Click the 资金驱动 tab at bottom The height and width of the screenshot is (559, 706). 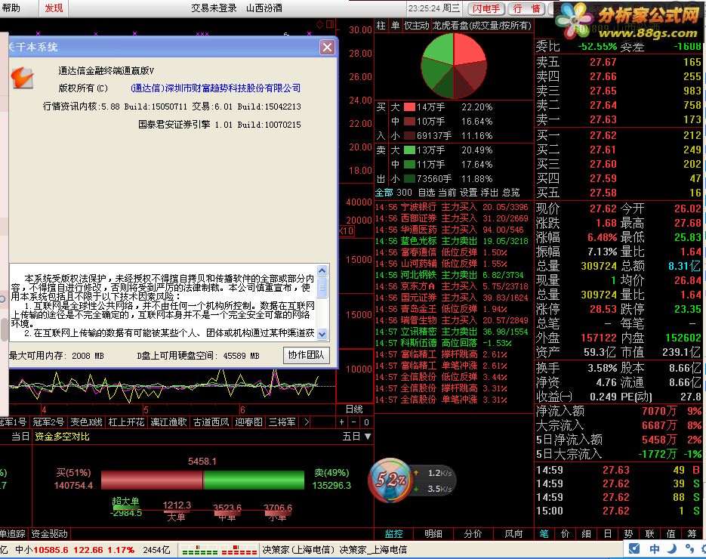(x=51, y=534)
